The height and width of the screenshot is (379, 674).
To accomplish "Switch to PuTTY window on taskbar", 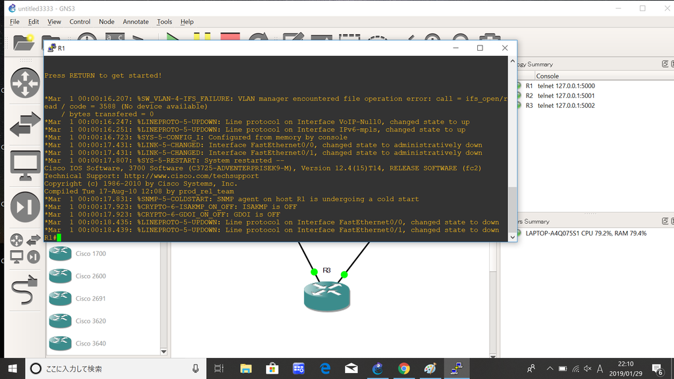I will tap(457, 368).
